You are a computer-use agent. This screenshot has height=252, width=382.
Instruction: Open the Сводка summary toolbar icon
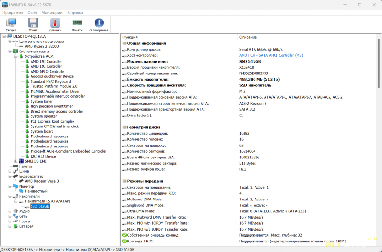11,25
